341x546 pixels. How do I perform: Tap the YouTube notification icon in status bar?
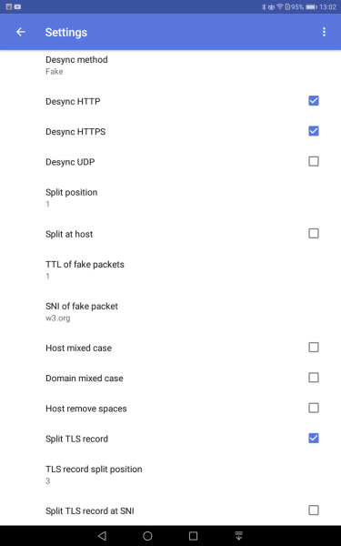[x=17, y=6]
